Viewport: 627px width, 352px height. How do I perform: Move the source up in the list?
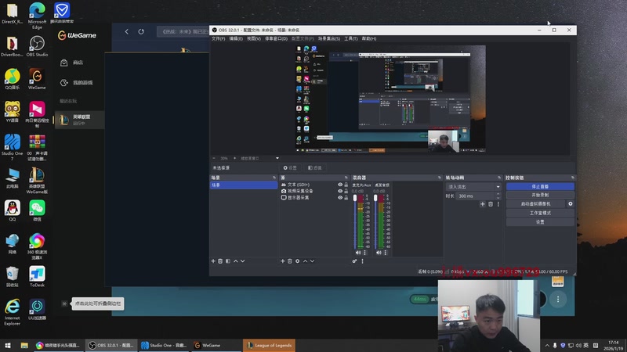point(305,261)
